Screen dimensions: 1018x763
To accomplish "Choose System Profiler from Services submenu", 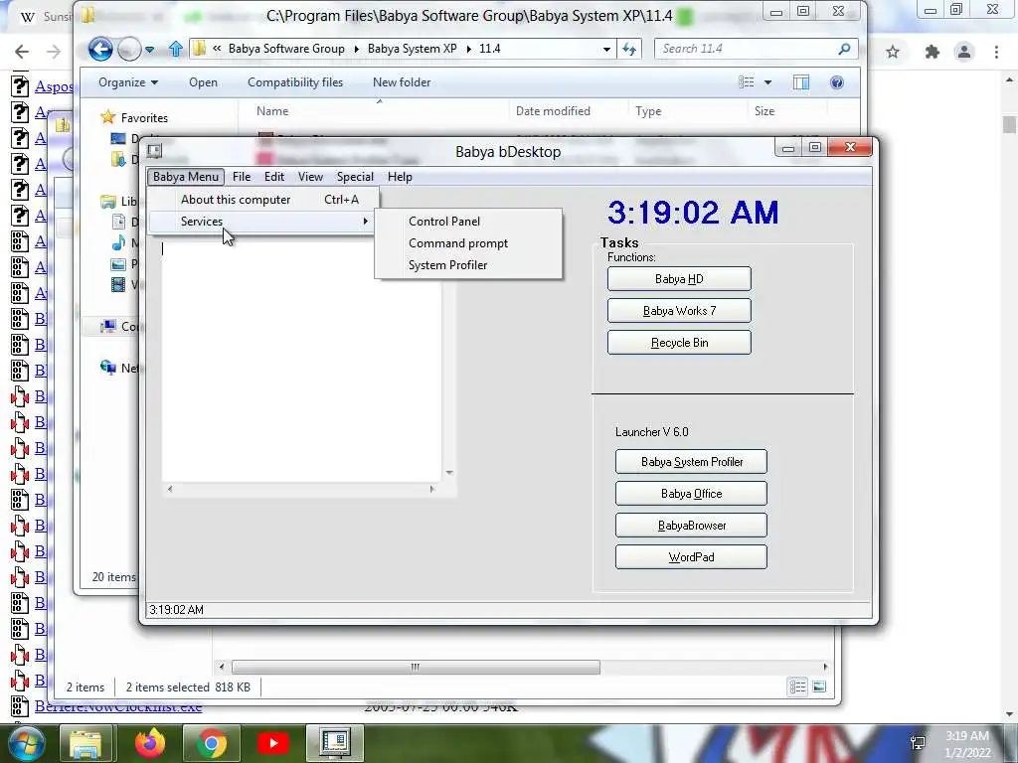I will (x=468, y=264).
